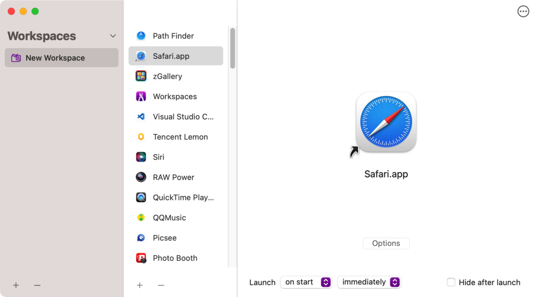Click the Path Finder app icon
This screenshot has width=535, height=297.
[141, 36]
